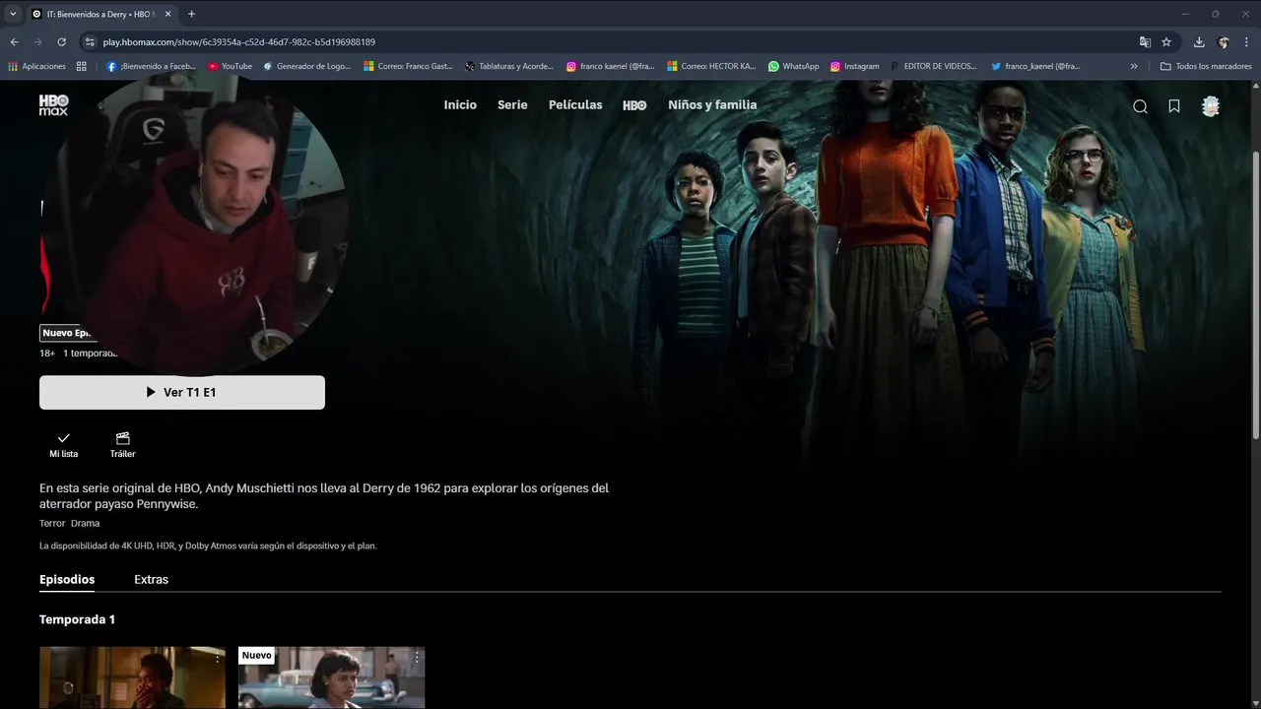This screenshot has height=709, width=1261.
Task: Open Chrome three-dot menu
Action: [x=1247, y=42]
